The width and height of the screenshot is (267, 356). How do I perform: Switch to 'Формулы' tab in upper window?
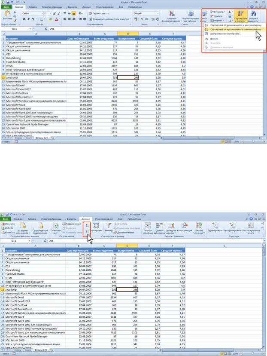click(x=72, y=7)
